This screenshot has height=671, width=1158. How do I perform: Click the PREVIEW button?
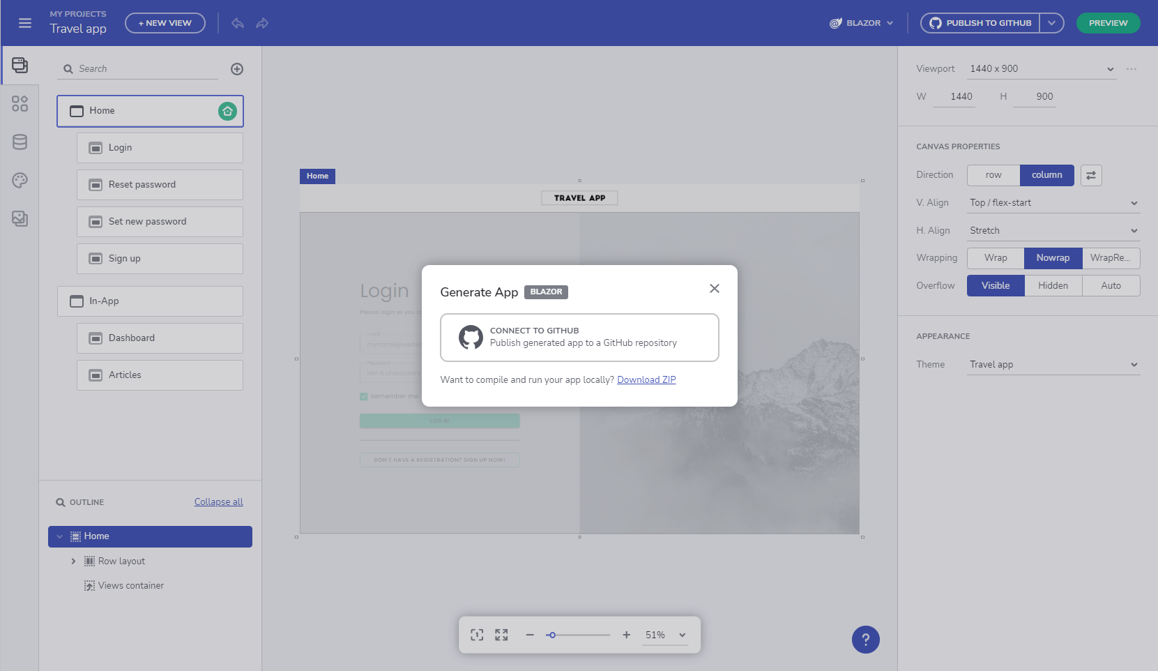(1108, 22)
